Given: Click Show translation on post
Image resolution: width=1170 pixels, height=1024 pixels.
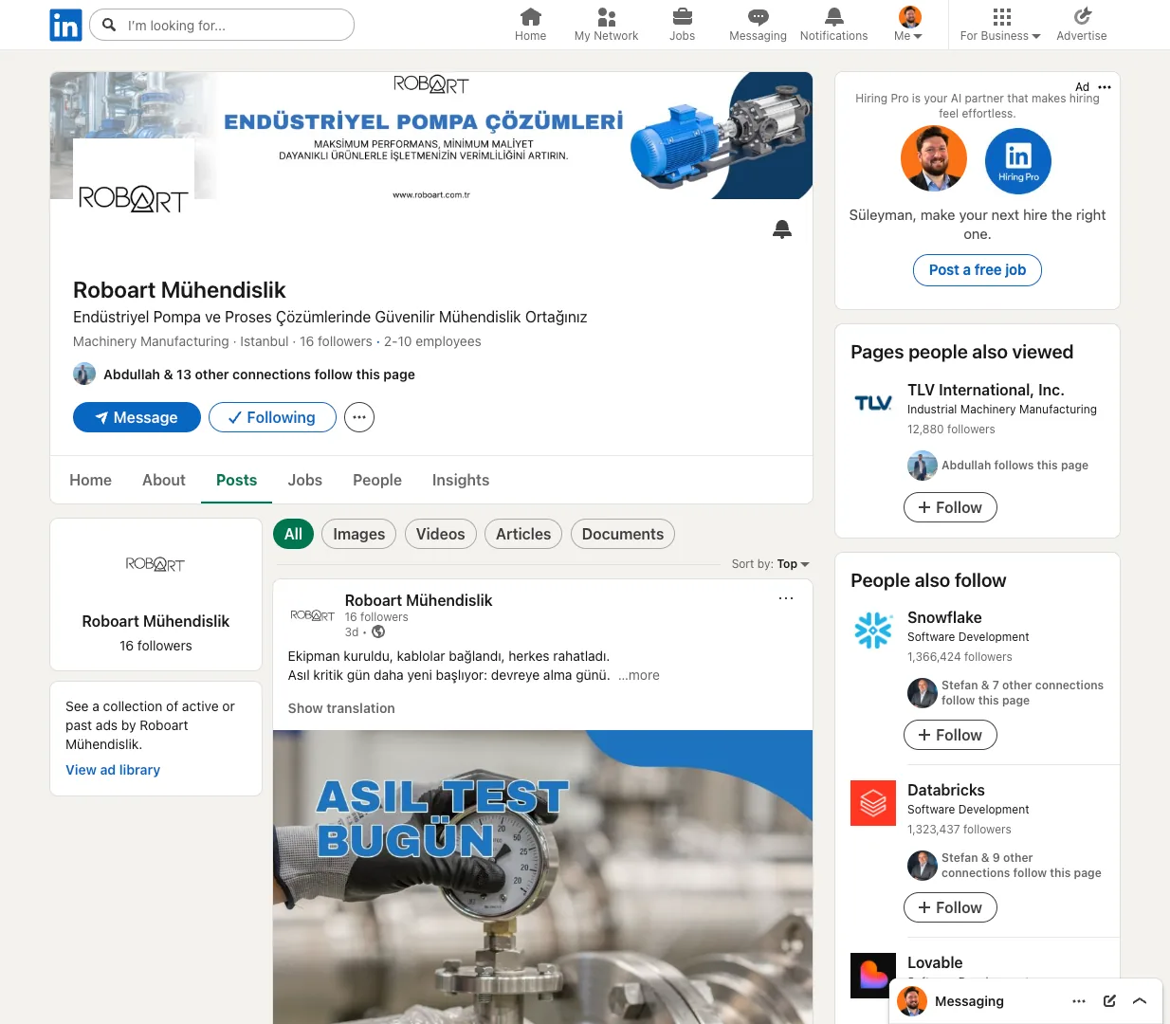Looking at the screenshot, I should pyautogui.click(x=341, y=708).
